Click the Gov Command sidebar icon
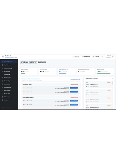The image size is (116, 164). tap(2, 90)
